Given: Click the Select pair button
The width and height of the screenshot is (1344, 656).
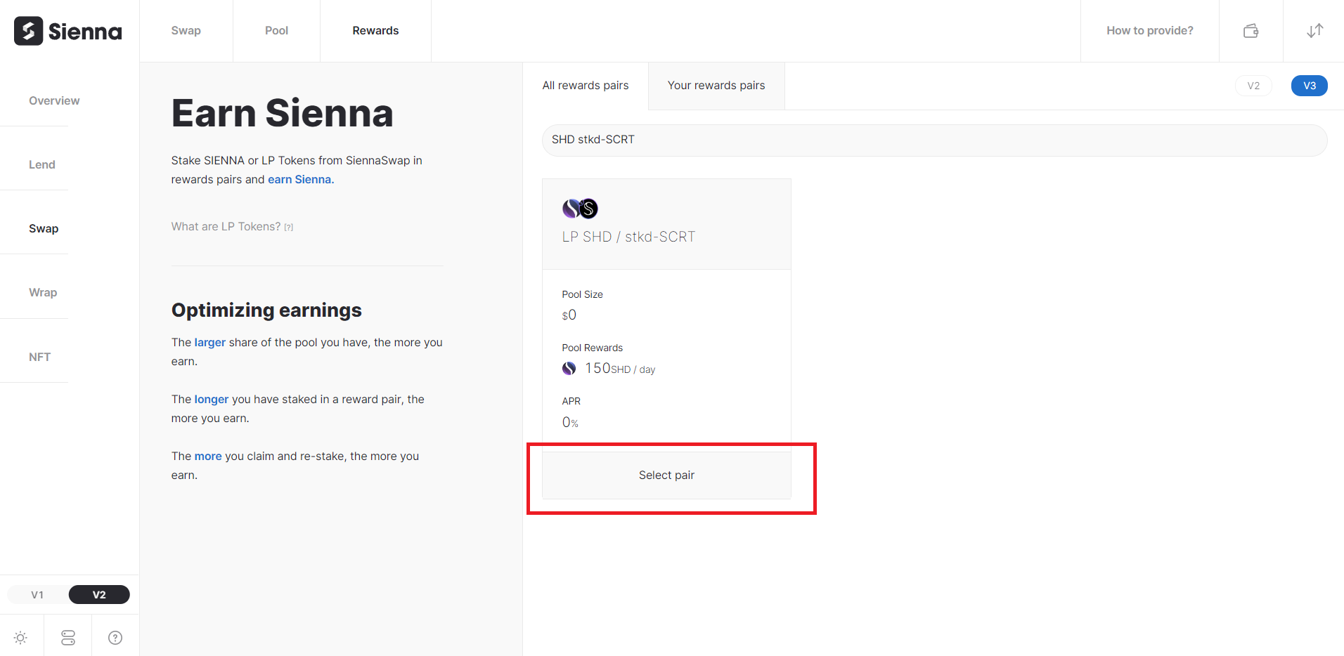Looking at the screenshot, I should 666,475.
